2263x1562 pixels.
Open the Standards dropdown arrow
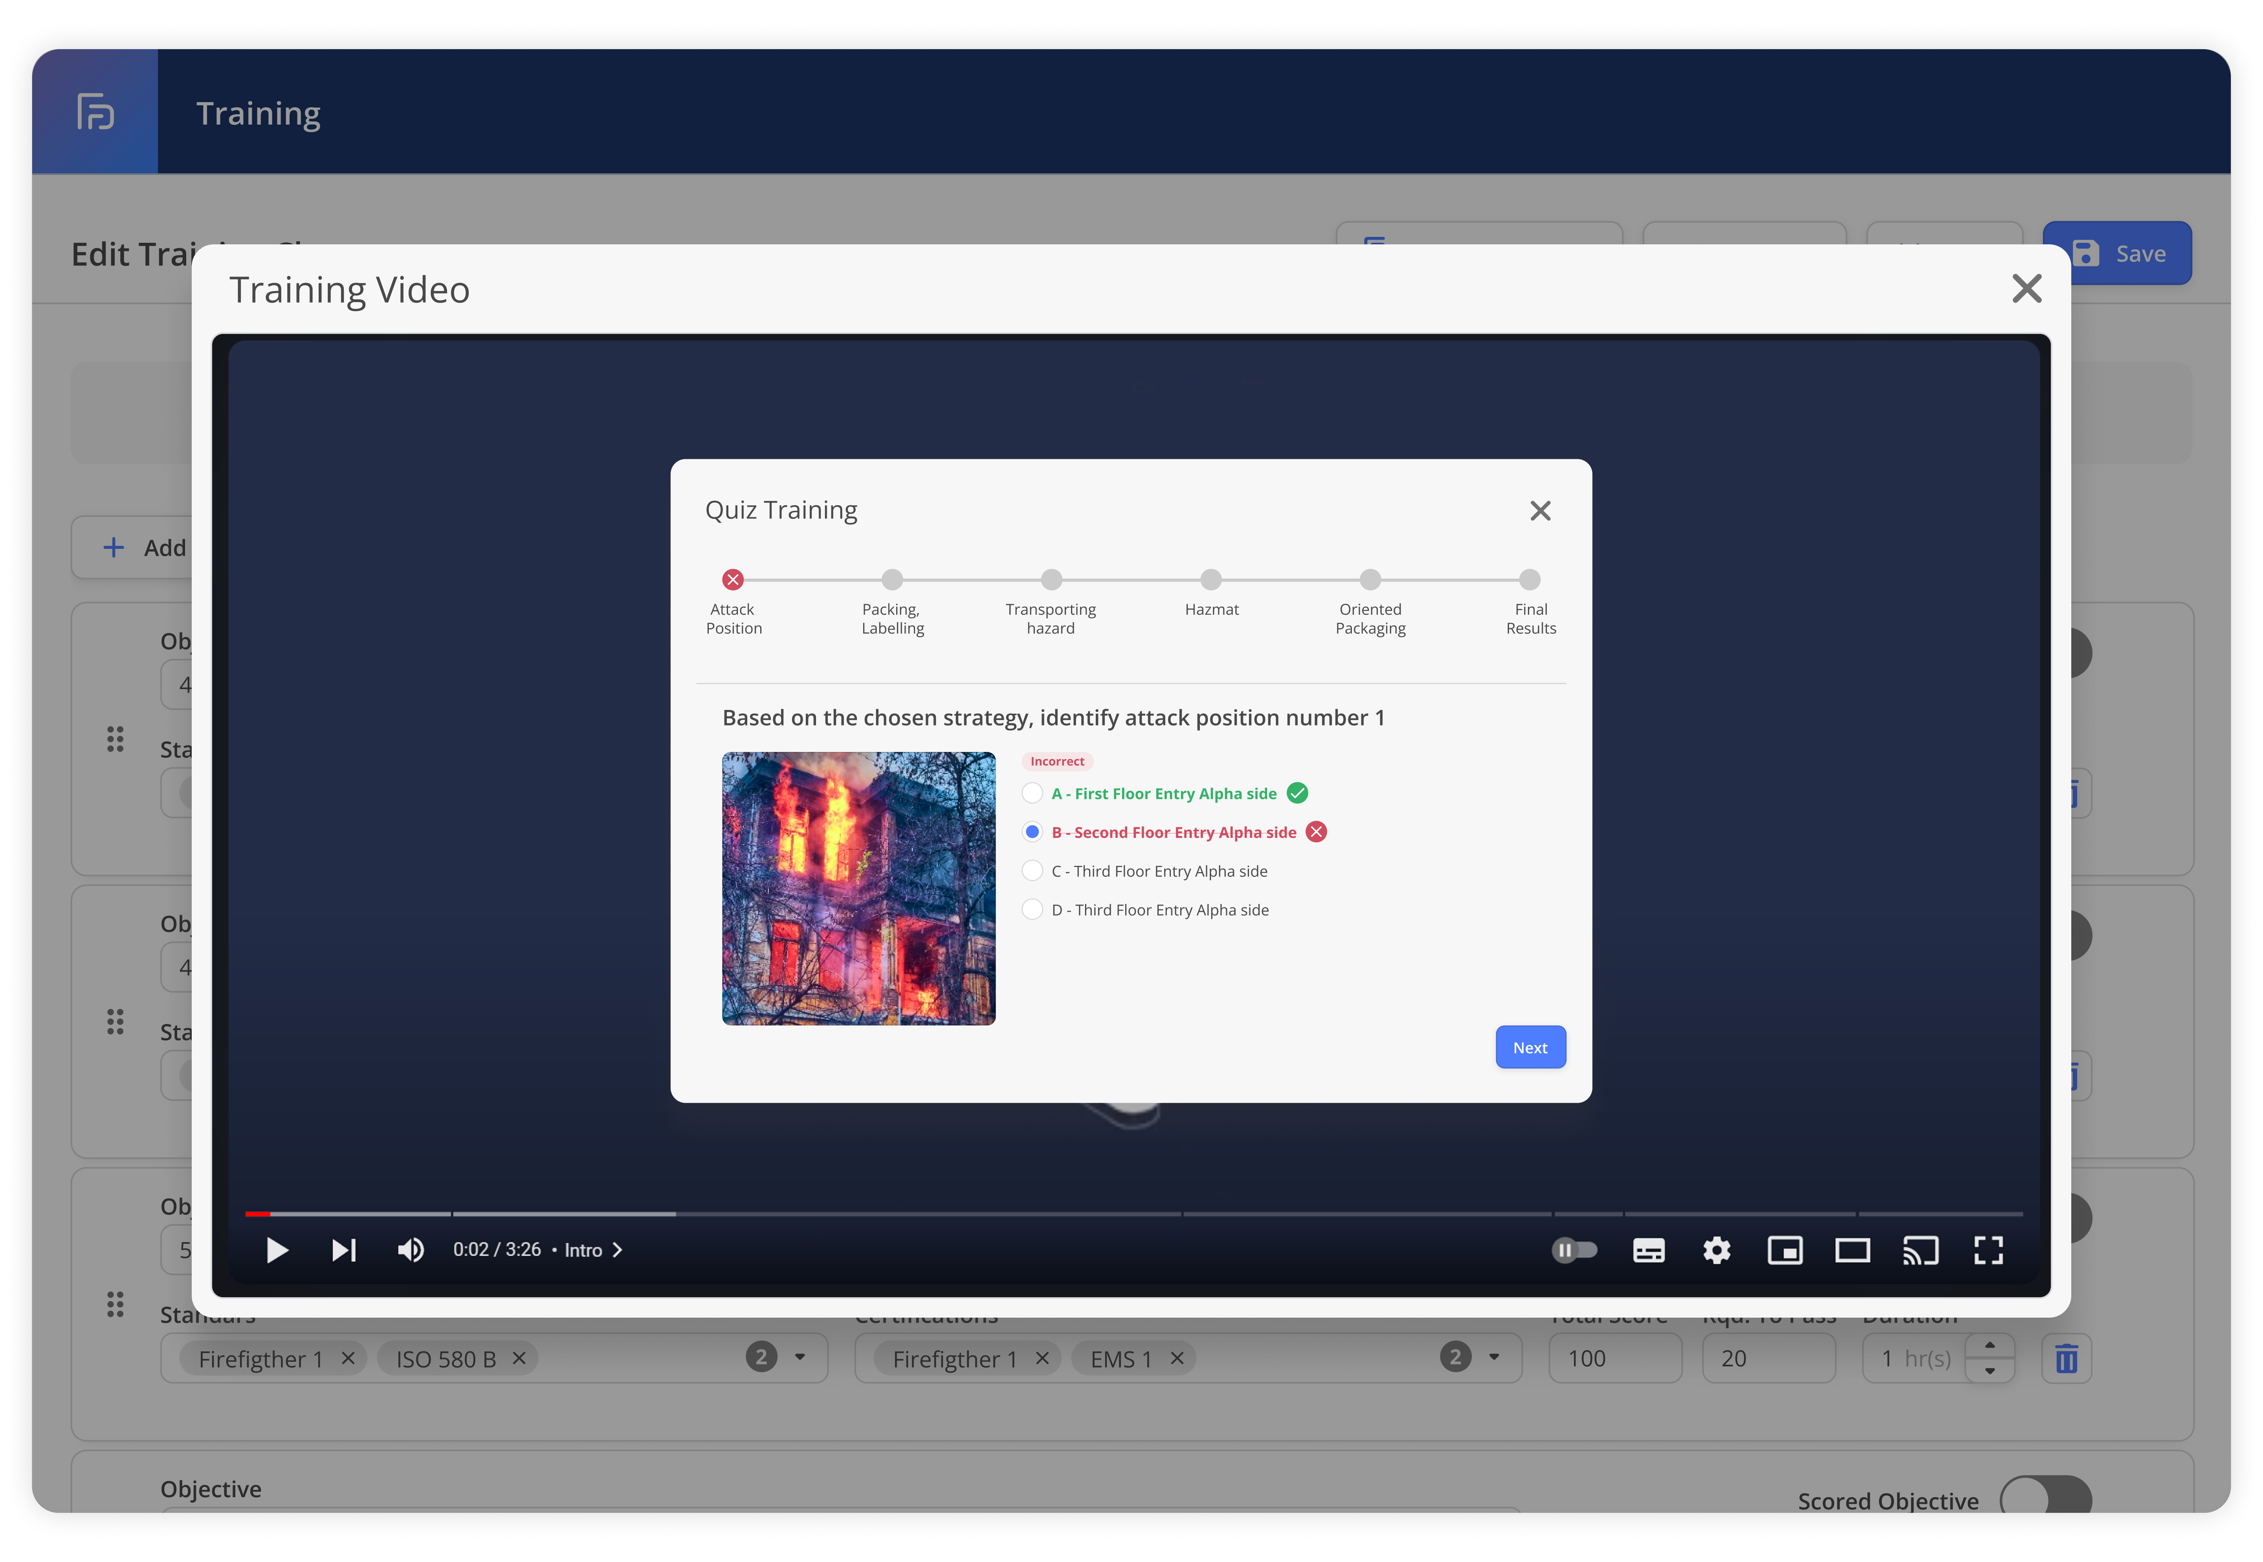[800, 1357]
